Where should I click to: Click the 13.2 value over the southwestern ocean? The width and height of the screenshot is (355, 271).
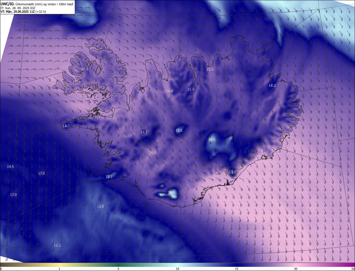[x=57, y=246]
